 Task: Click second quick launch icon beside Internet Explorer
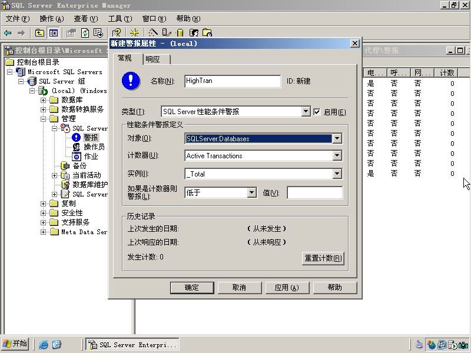click(57, 345)
